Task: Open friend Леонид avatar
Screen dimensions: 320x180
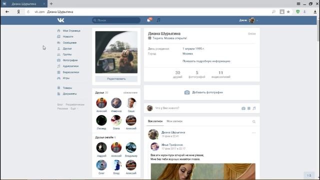Action: click(101, 120)
